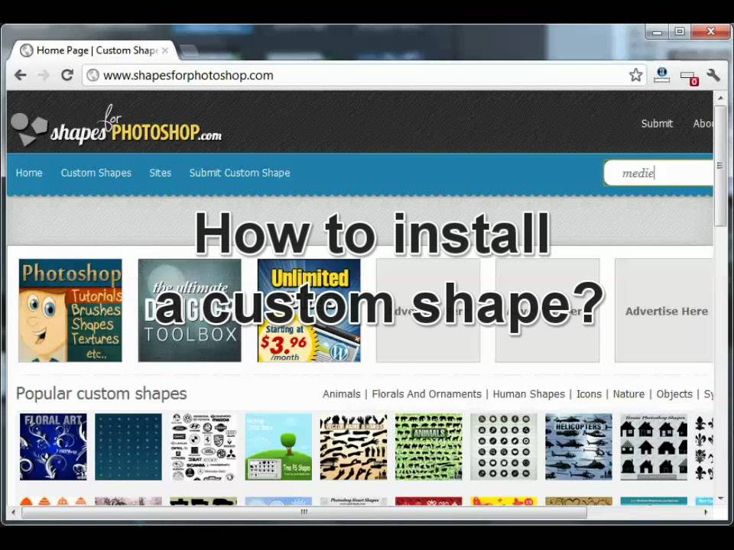Click the horizontal scrollbar left arrow
This screenshot has width=734, height=550.
point(13,512)
